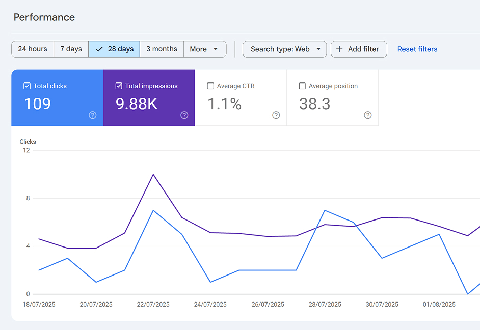Click the Reset filters link
The height and width of the screenshot is (330, 480).
(417, 49)
